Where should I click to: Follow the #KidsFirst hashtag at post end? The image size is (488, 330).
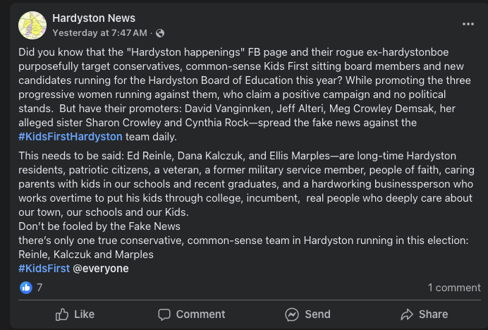coord(44,268)
